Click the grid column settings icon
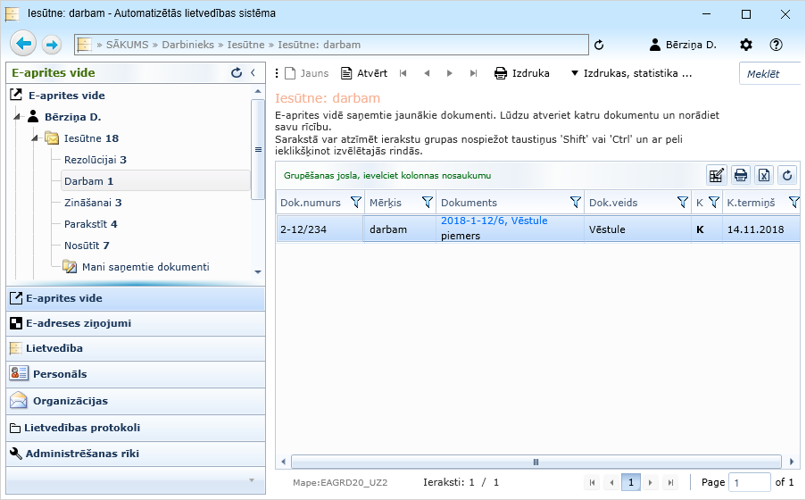This screenshot has width=806, height=500. (x=716, y=175)
